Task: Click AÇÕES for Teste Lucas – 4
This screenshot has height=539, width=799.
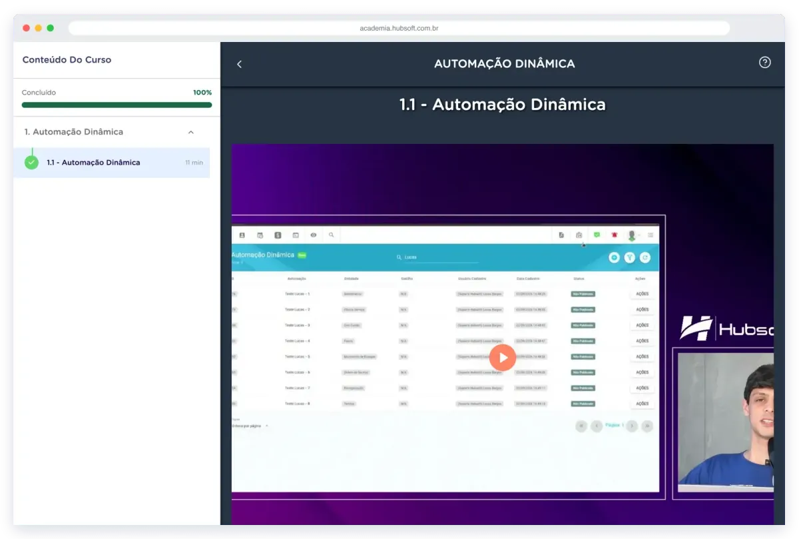Action: point(643,341)
